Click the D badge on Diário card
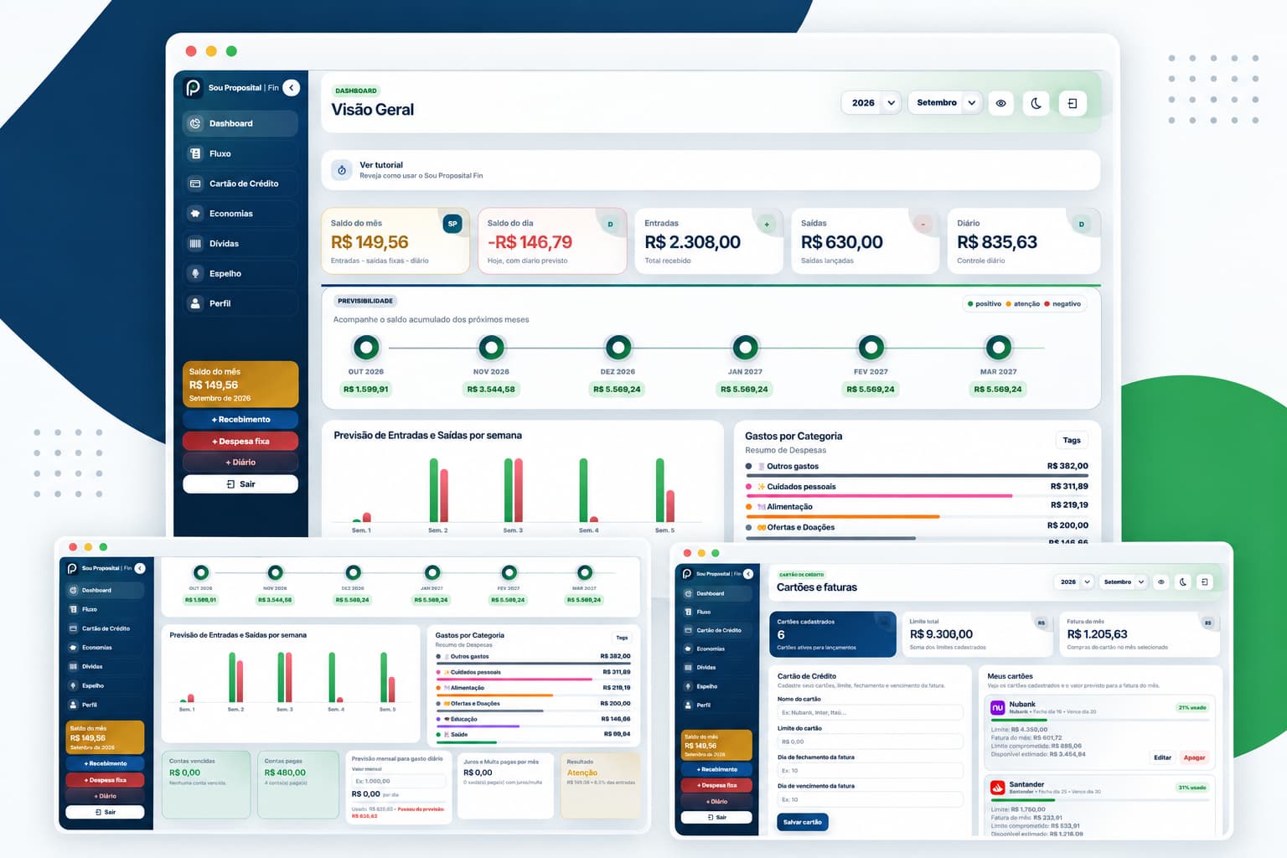This screenshot has height=858, width=1287. click(1081, 224)
